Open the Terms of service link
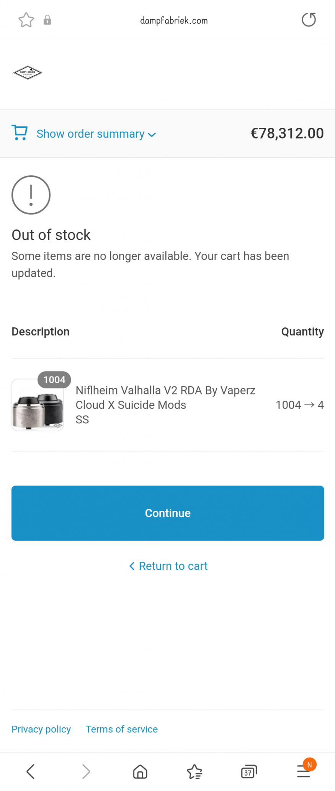The height and width of the screenshot is (791, 335). point(122,729)
